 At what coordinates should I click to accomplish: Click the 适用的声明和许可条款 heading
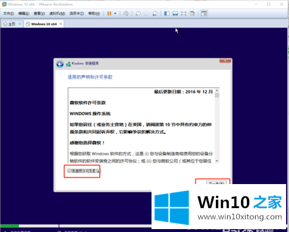click(90, 77)
